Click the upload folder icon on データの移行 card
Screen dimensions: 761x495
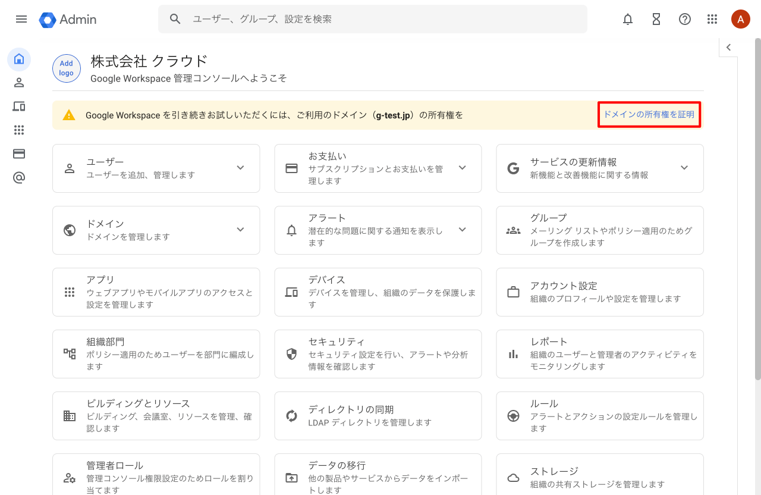tap(291, 478)
